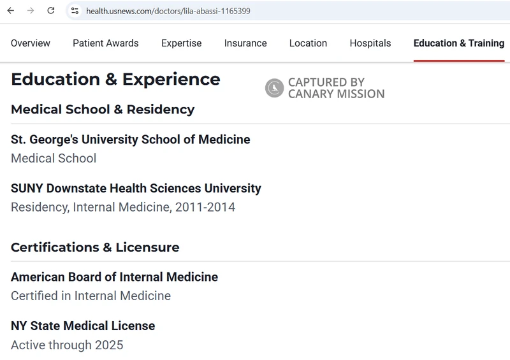This screenshot has width=510, height=360.
Task: Reload the page with the refresh icon
Action: (51, 11)
